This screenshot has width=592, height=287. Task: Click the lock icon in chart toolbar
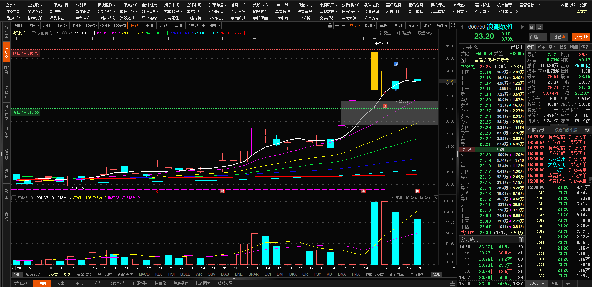[330, 26]
